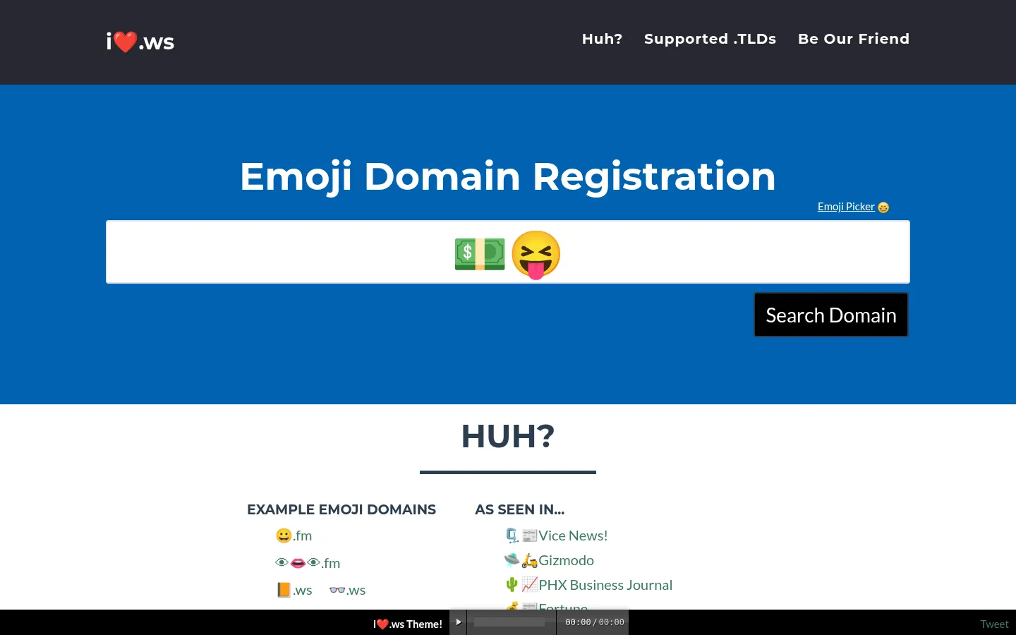This screenshot has height=635, width=1016.
Task: Focus the emoji domain search field
Action: pos(508,252)
